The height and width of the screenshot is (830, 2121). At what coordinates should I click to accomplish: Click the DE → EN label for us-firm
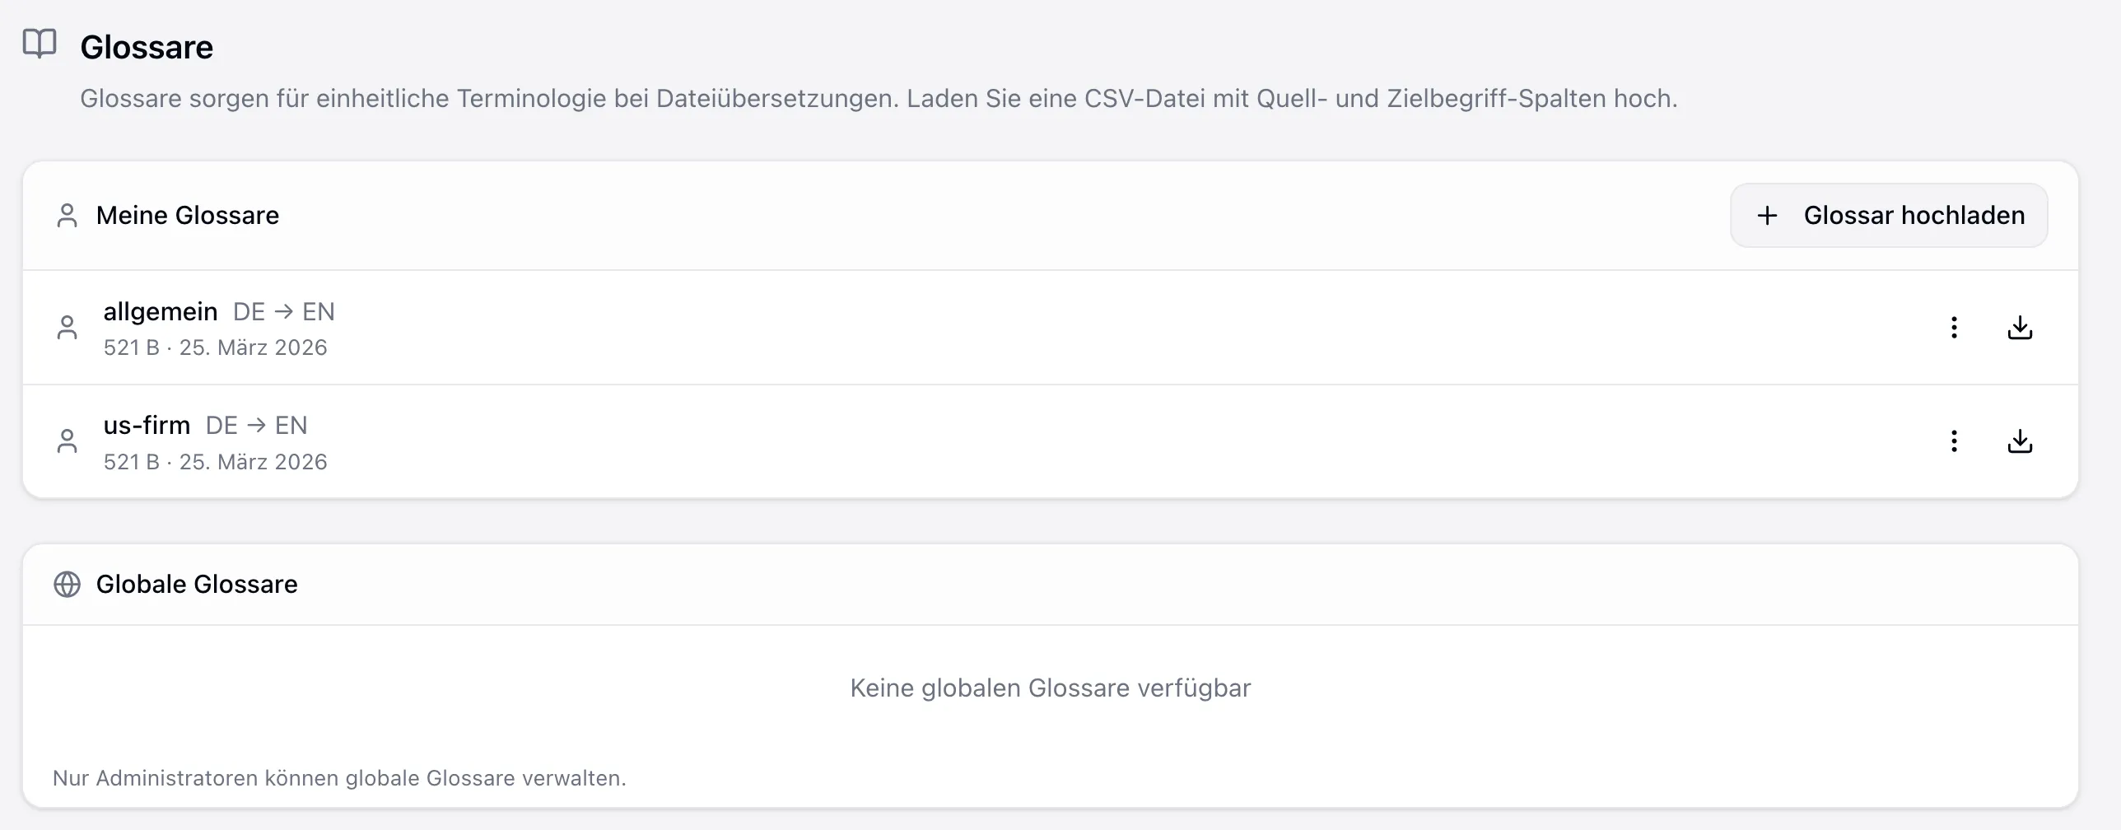257,426
